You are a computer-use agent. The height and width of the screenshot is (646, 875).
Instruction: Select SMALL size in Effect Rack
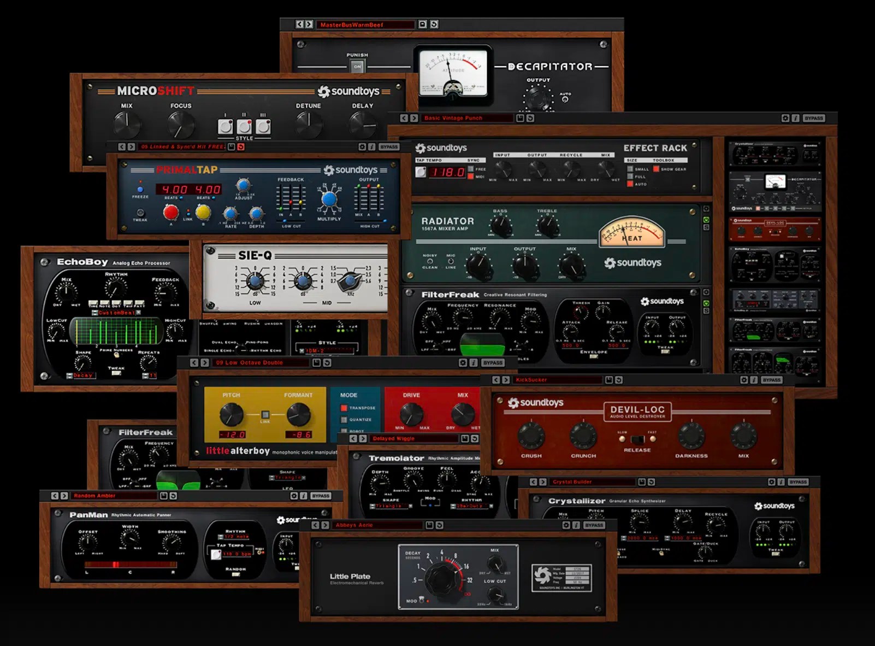point(630,169)
